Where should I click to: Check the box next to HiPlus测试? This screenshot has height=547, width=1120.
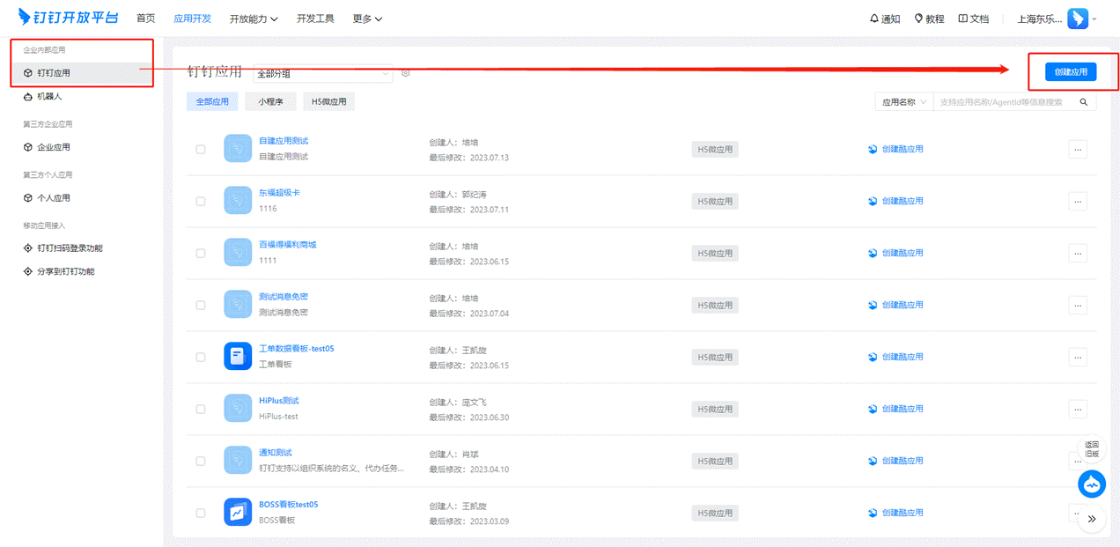(201, 409)
